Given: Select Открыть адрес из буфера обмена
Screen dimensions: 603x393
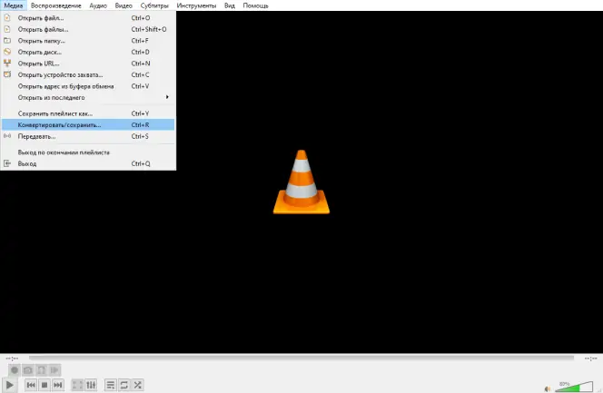Looking at the screenshot, I should (x=88, y=86).
